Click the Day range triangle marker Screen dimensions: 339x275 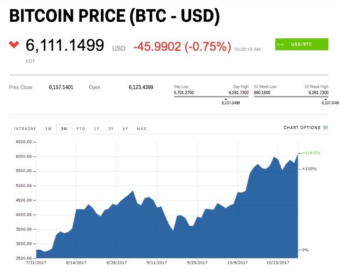tap(225, 98)
